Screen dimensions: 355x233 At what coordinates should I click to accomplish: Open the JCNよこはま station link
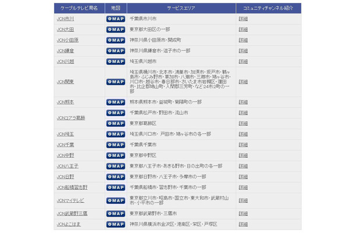point(69,224)
